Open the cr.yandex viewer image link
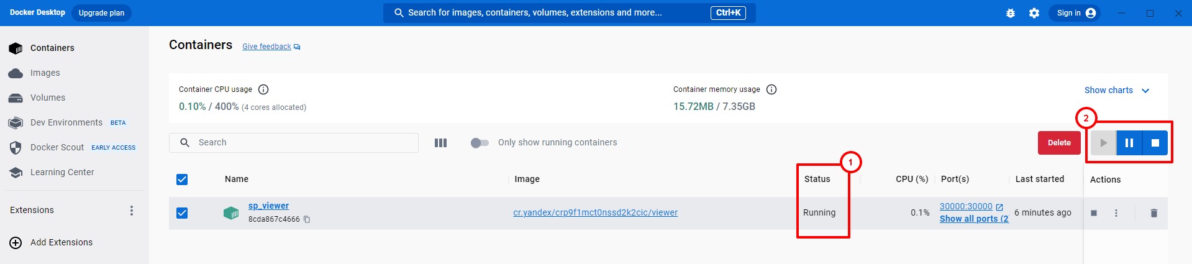This screenshot has height=264, width=1192. pos(595,212)
